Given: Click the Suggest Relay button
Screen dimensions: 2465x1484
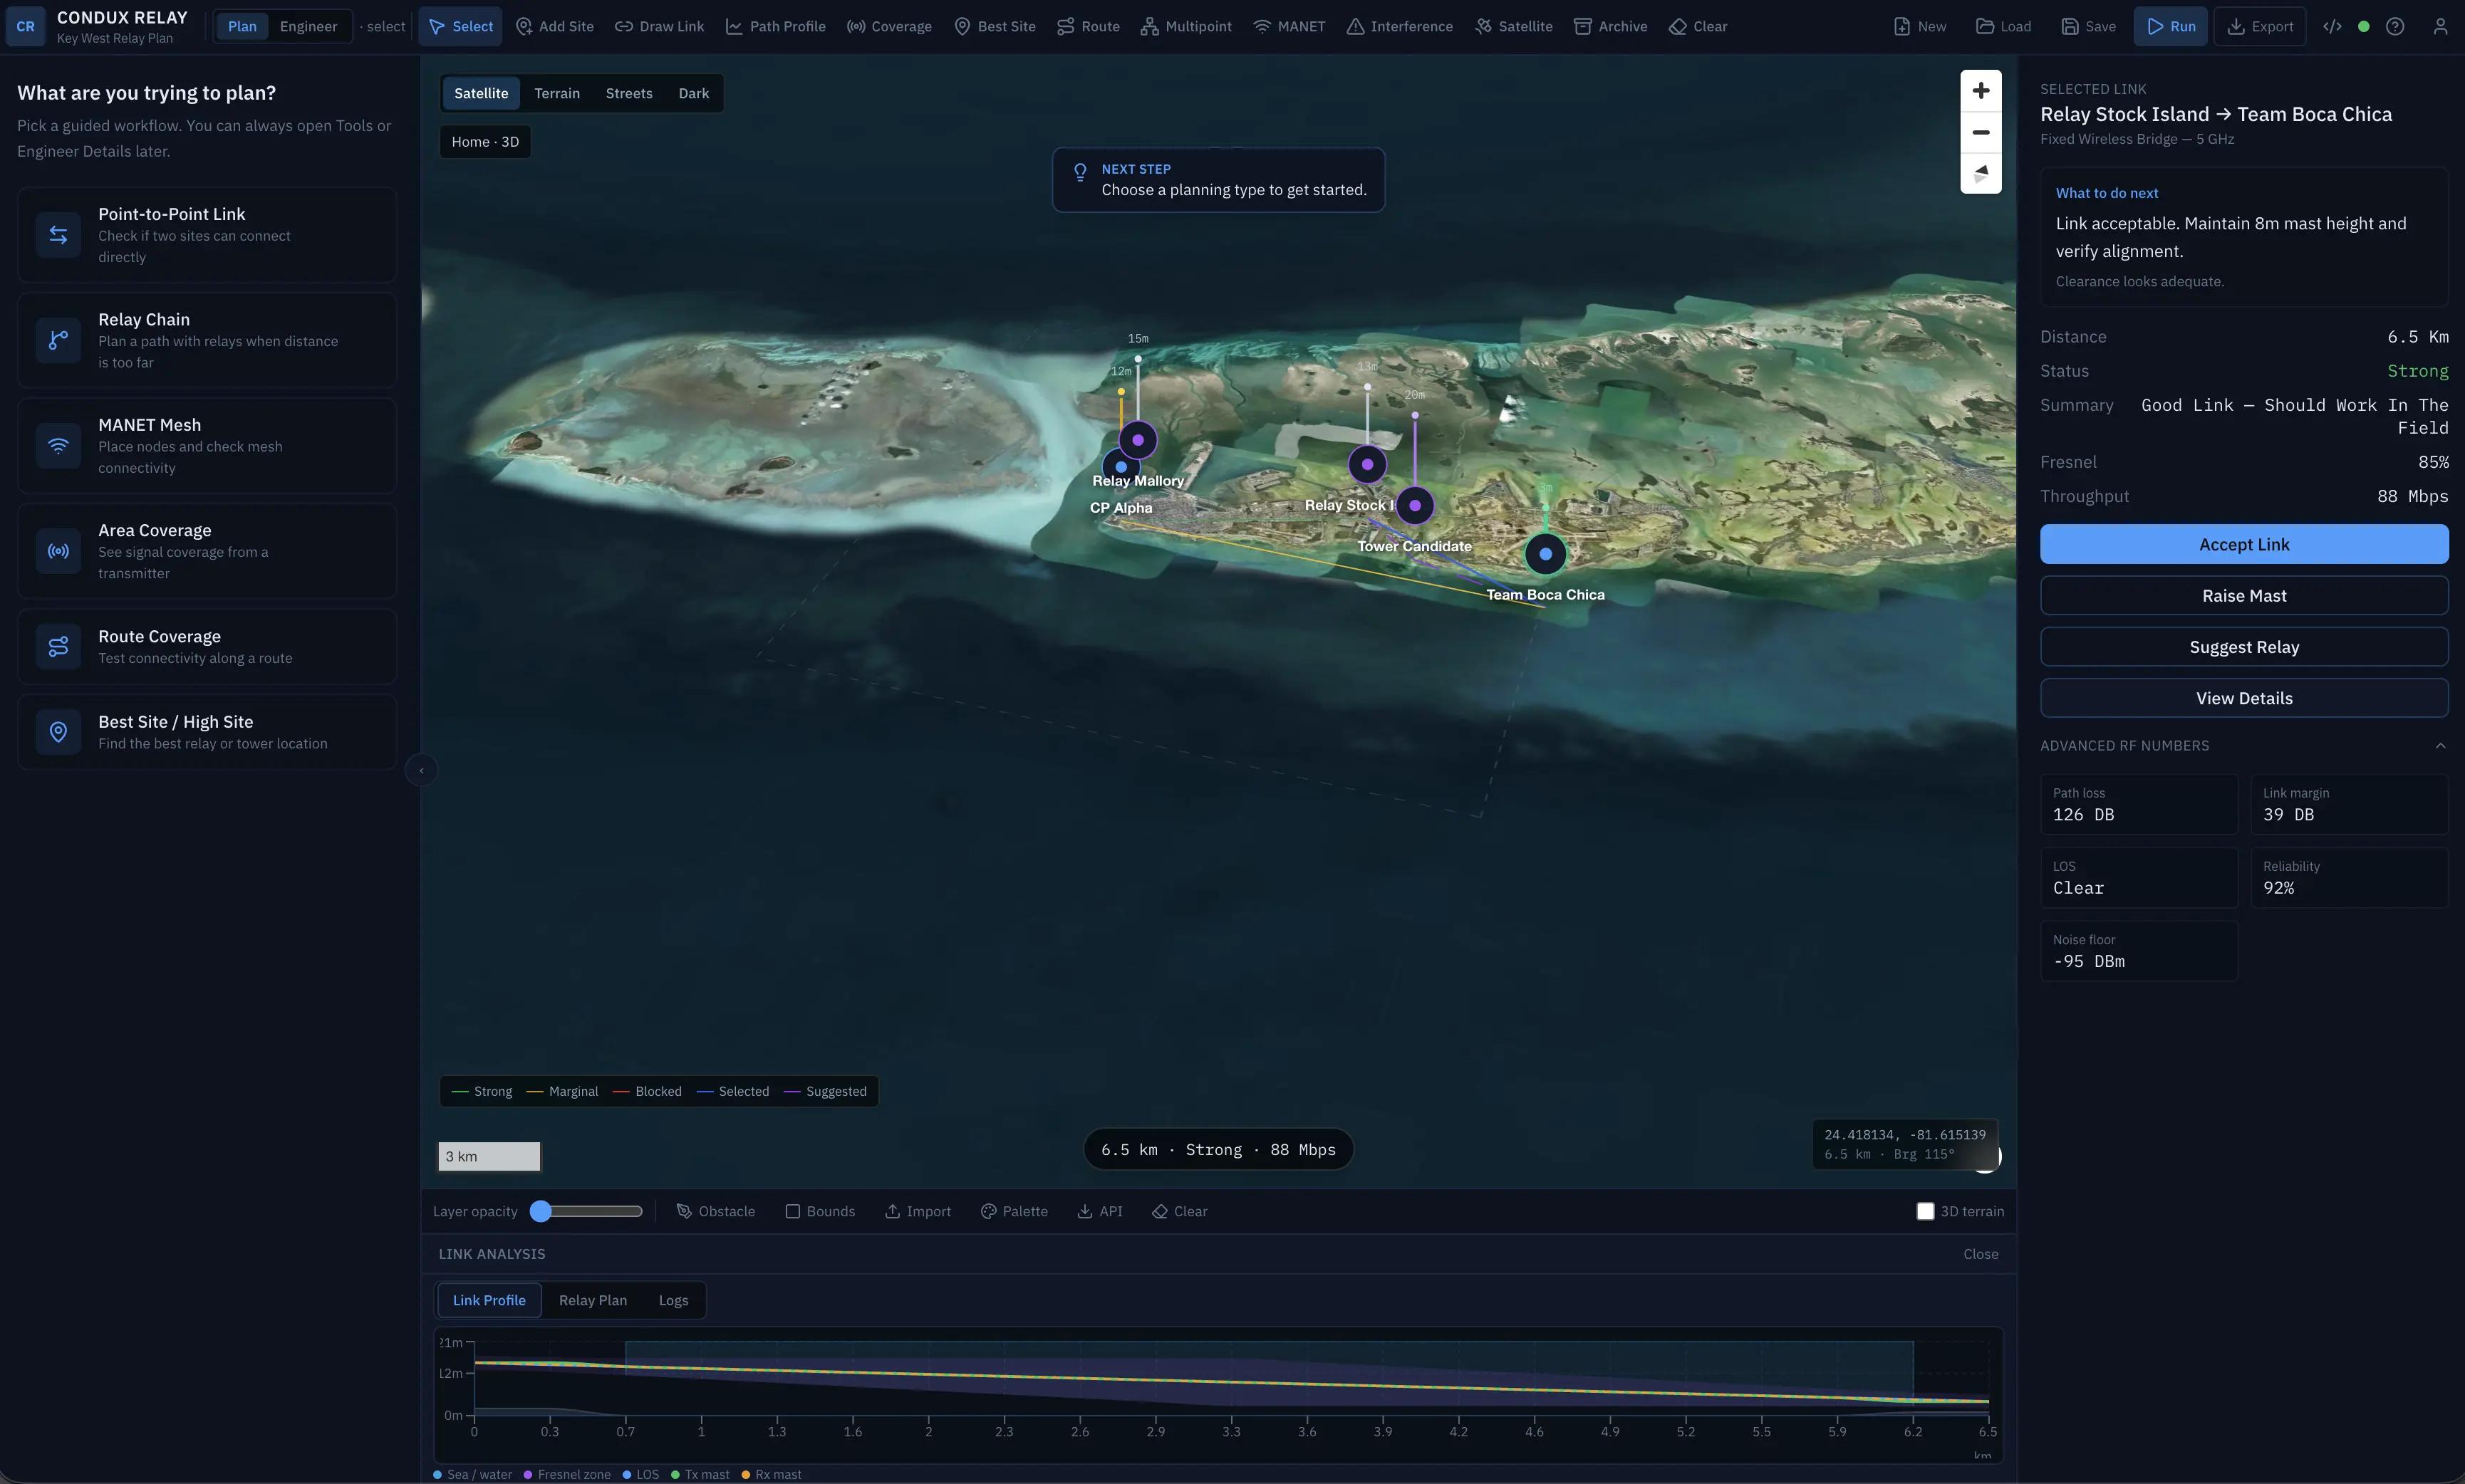Looking at the screenshot, I should 2244,647.
